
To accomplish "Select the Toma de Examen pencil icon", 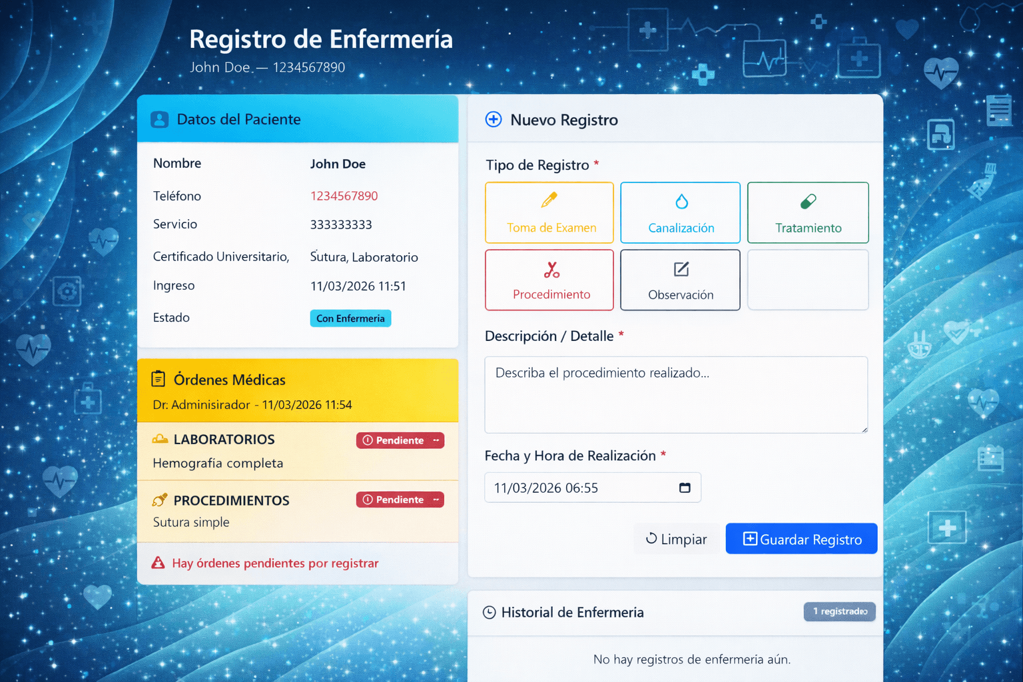I will [549, 198].
